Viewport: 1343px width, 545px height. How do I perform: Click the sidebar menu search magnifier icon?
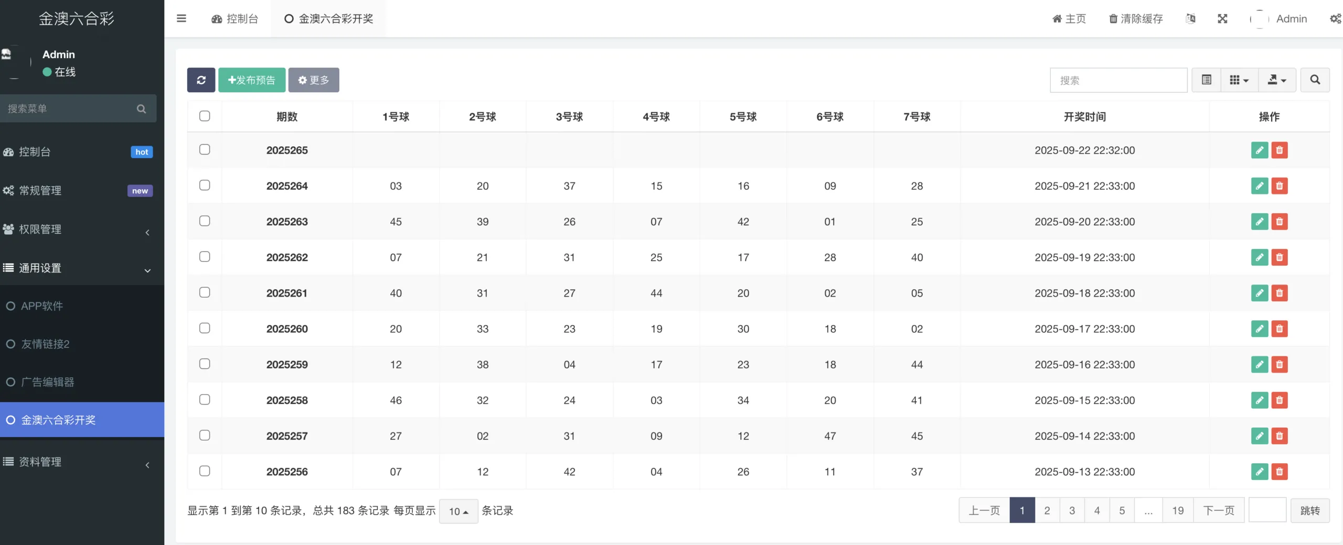point(141,108)
